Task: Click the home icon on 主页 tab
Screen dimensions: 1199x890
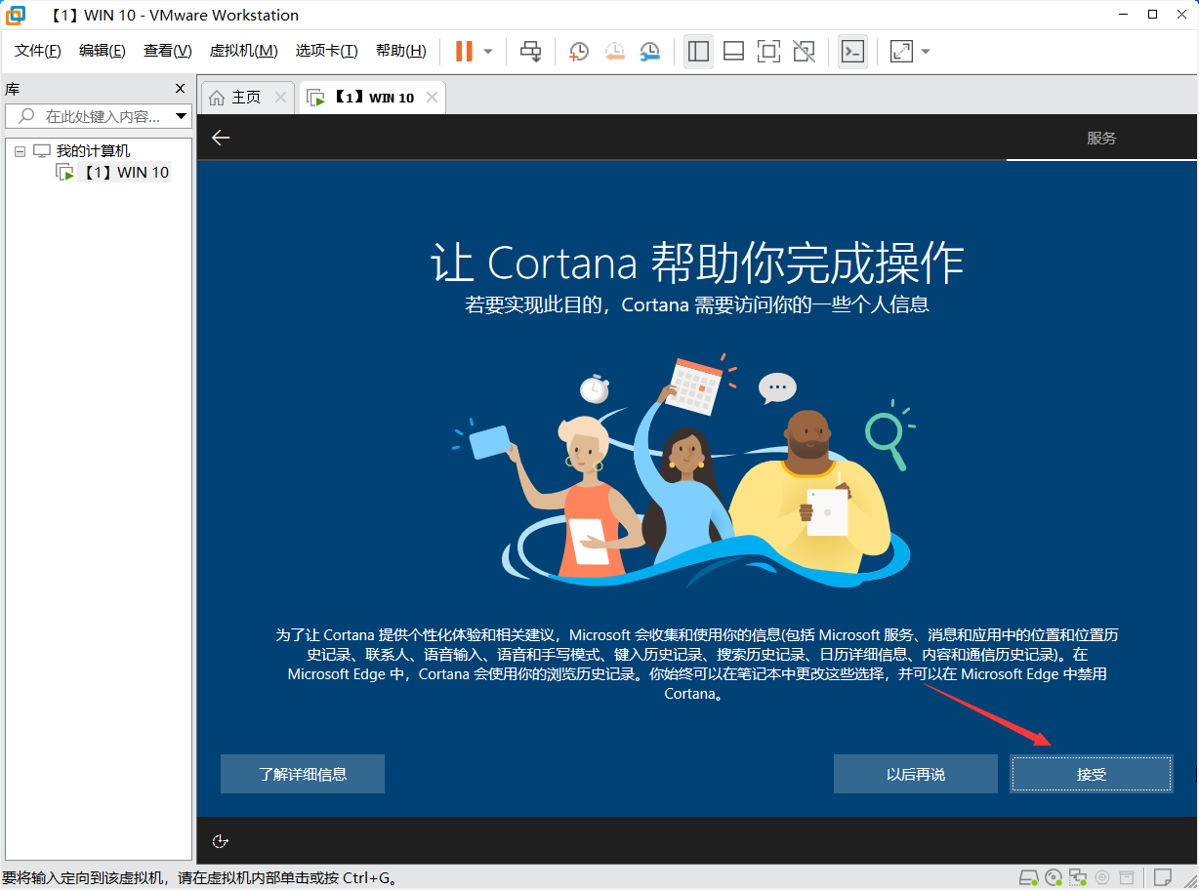Action: [x=217, y=98]
